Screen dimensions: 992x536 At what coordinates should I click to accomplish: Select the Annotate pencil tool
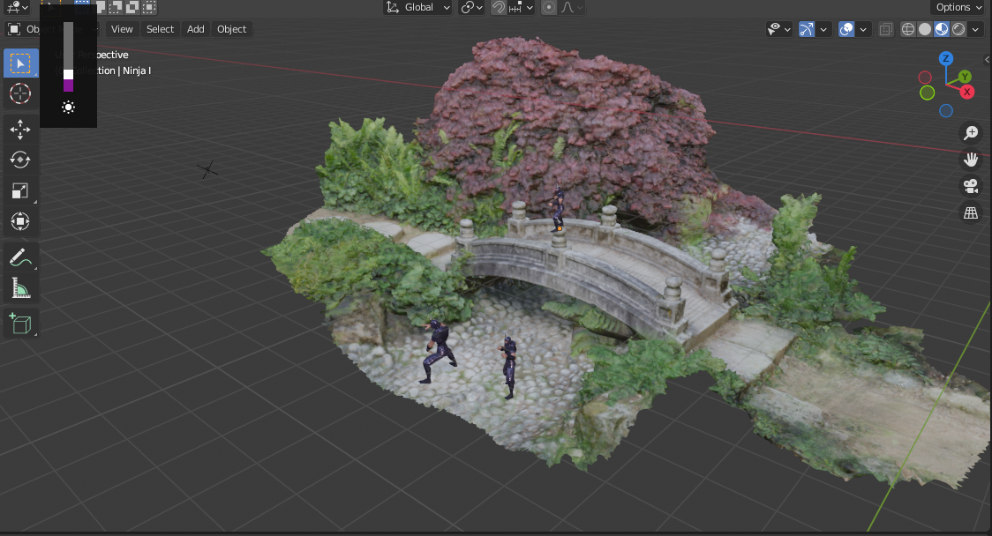point(20,258)
